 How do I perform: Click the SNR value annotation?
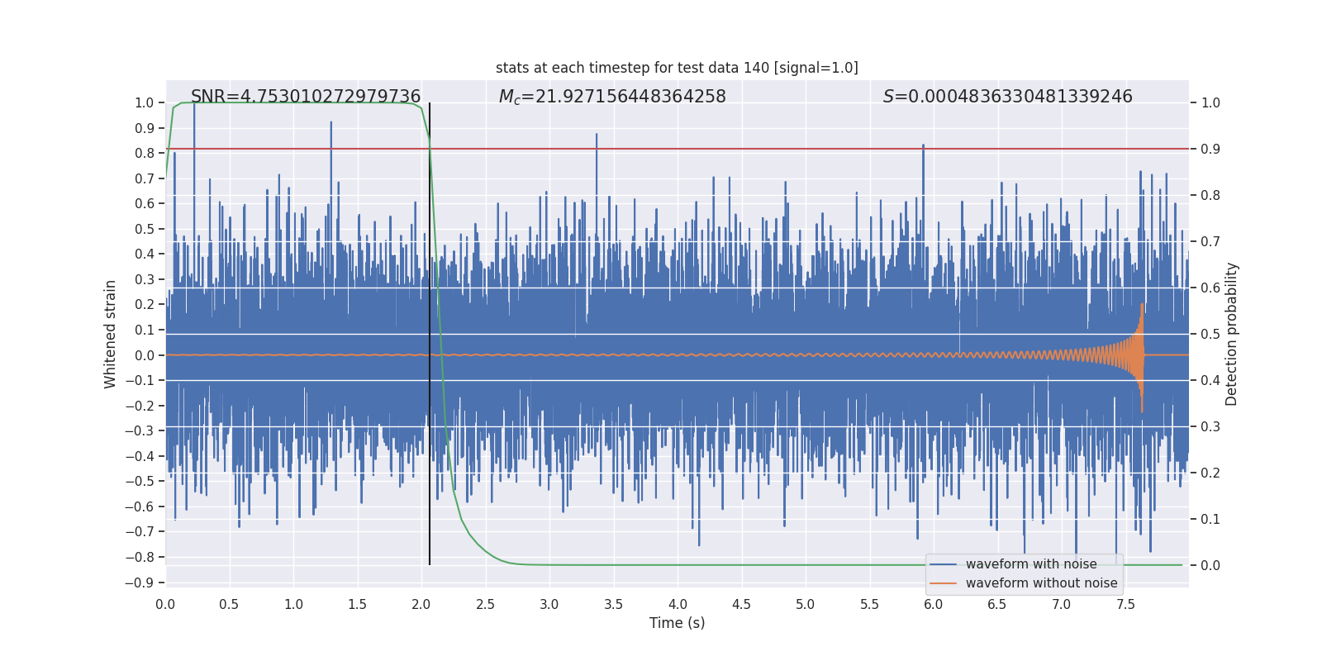(306, 97)
